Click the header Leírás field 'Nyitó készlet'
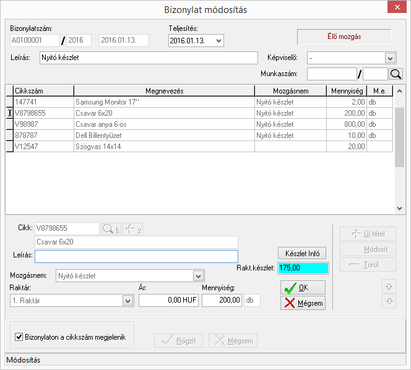The height and width of the screenshot is (370, 411). click(x=149, y=58)
